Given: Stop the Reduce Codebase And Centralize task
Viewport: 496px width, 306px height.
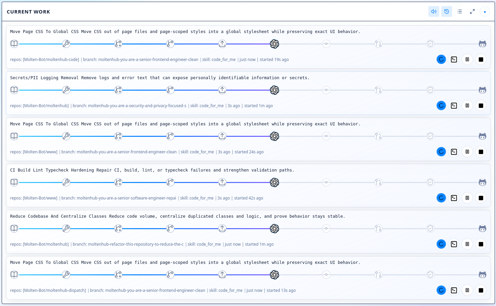Looking at the screenshot, I should point(481,244).
